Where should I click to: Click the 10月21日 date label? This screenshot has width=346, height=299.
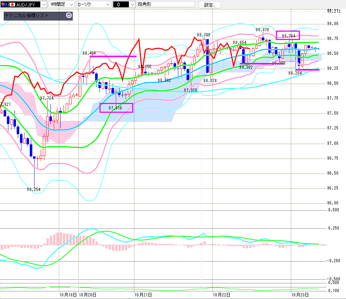click(x=143, y=295)
